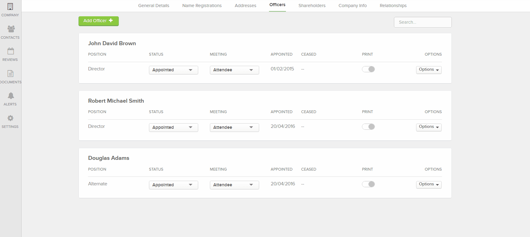530x237 pixels.
Task: Open Settings gear icon in sidebar
Action: pyautogui.click(x=10, y=118)
